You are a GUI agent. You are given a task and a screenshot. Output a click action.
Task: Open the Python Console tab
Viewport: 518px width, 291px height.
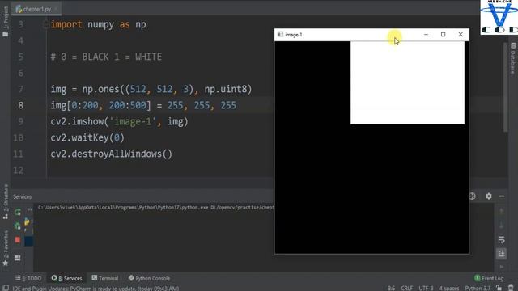click(x=149, y=278)
